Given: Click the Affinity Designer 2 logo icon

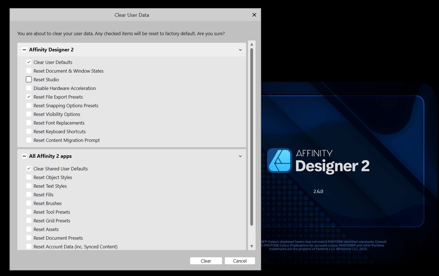Looking at the screenshot, I should [279, 161].
